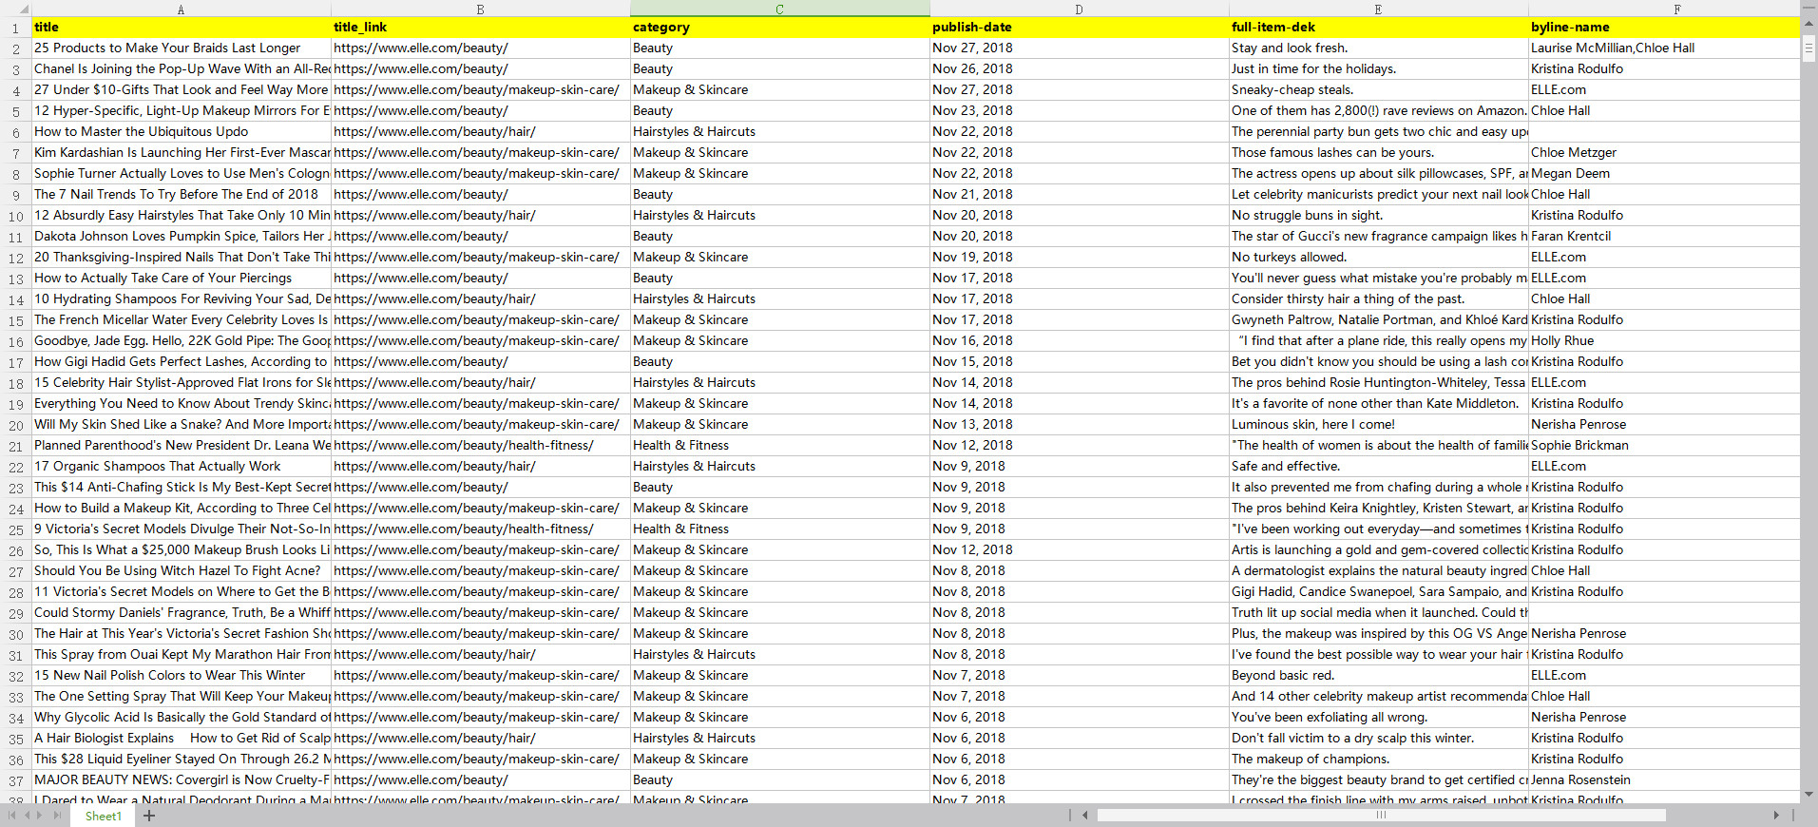
Task: Select row 1 header
Action: tap(15, 28)
